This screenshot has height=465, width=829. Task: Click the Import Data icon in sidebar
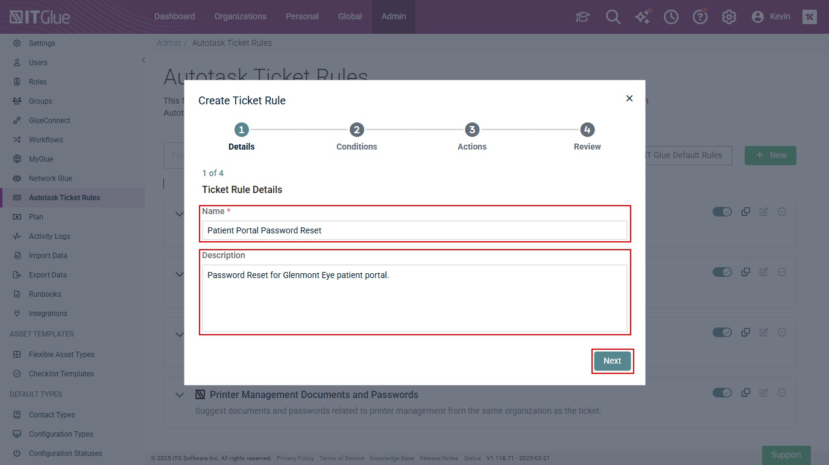17,256
